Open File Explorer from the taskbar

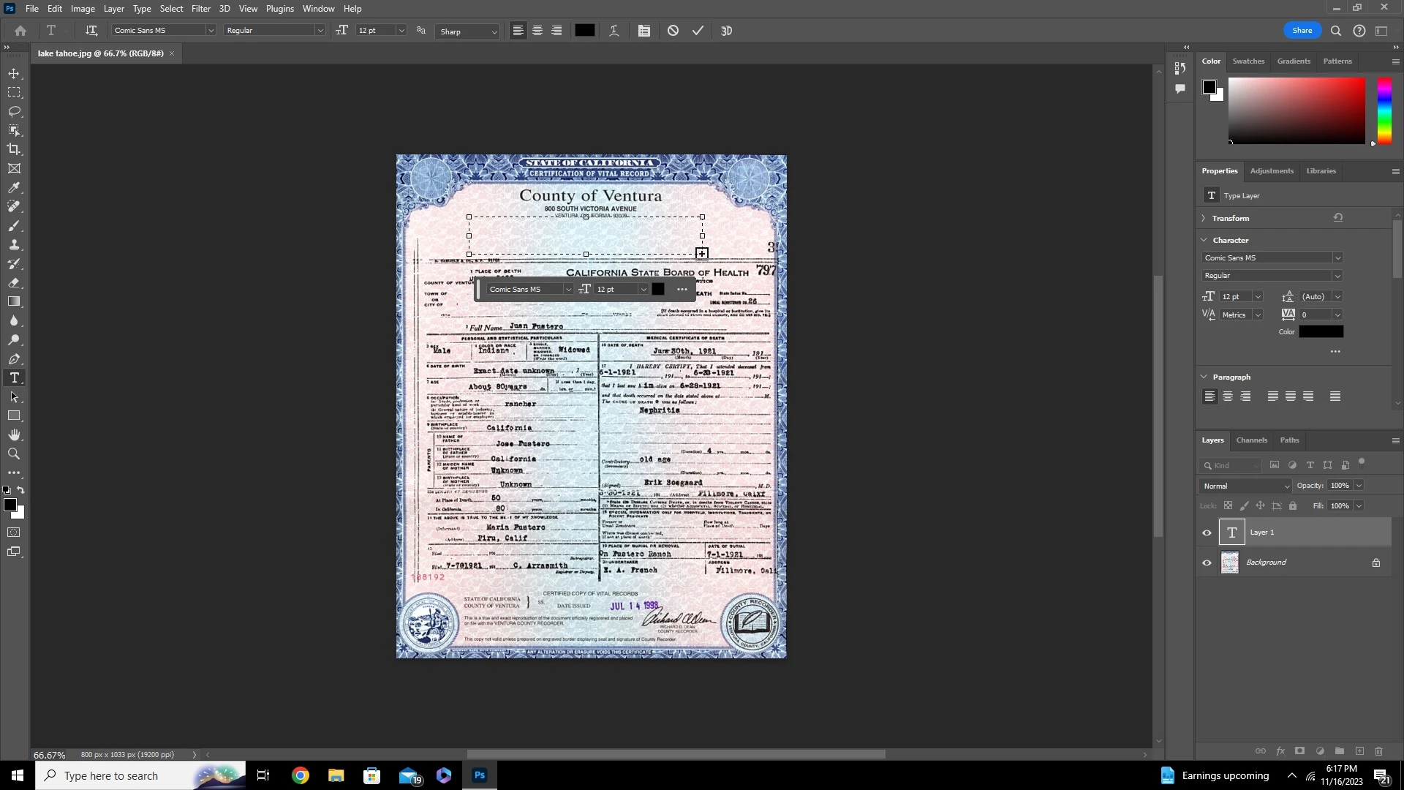pyautogui.click(x=336, y=775)
